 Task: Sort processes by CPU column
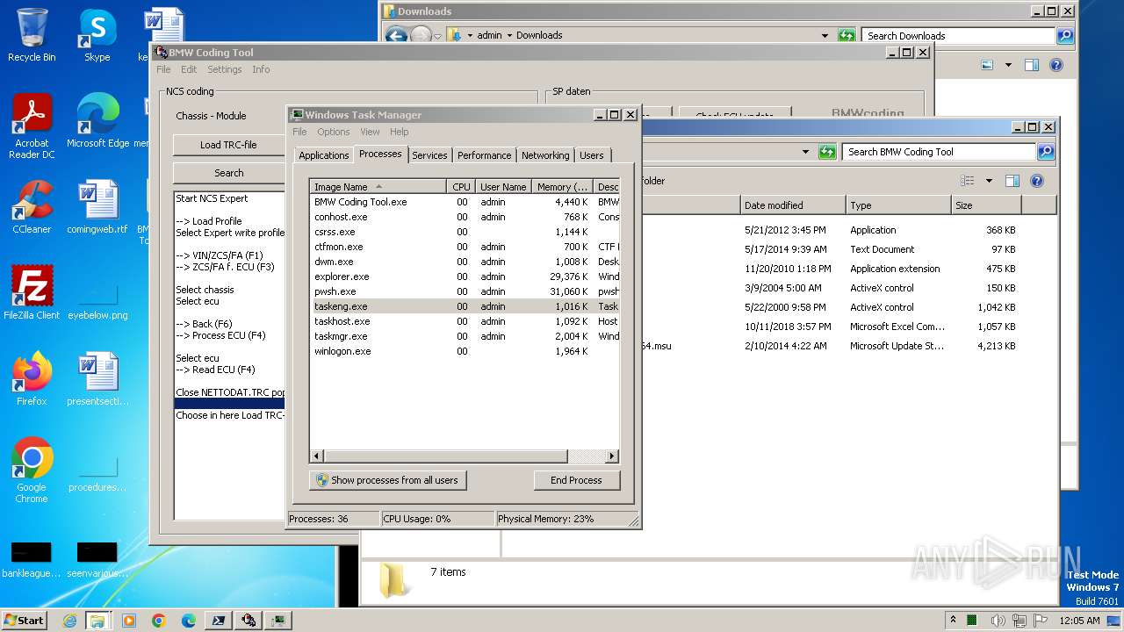click(462, 187)
